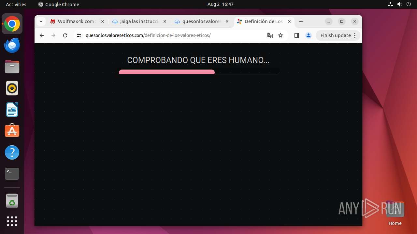Screen dimensions: 417x234
Task: Switch to the quesonlosvalores tab
Action: 202,21
